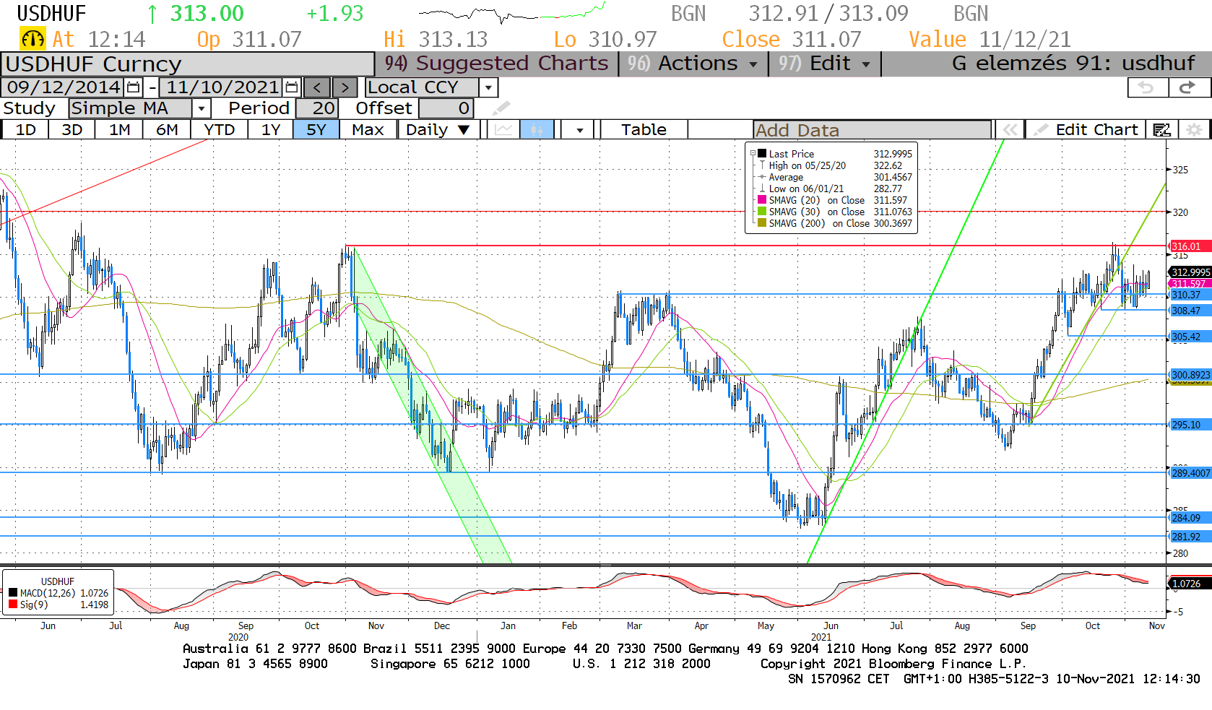The image size is (1212, 710).
Task: Click the undo arrow button
Action: click(x=1148, y=87)
